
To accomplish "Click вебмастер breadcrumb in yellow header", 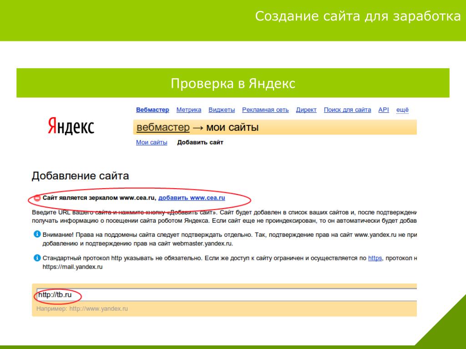I will [x=163, y=127].
